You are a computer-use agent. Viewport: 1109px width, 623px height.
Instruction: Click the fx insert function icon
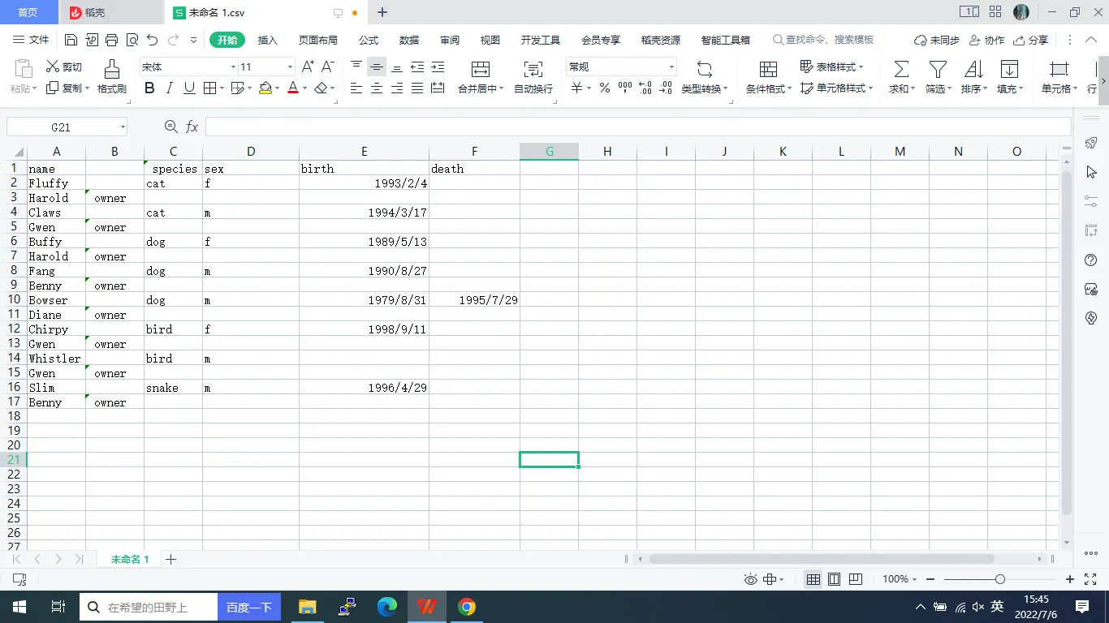tap(192, 127)
